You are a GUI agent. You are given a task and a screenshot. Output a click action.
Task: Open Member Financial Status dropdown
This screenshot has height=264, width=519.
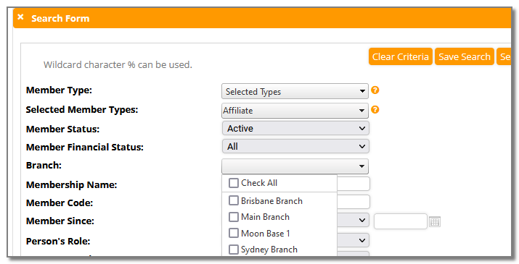click(x=295, y=147)
